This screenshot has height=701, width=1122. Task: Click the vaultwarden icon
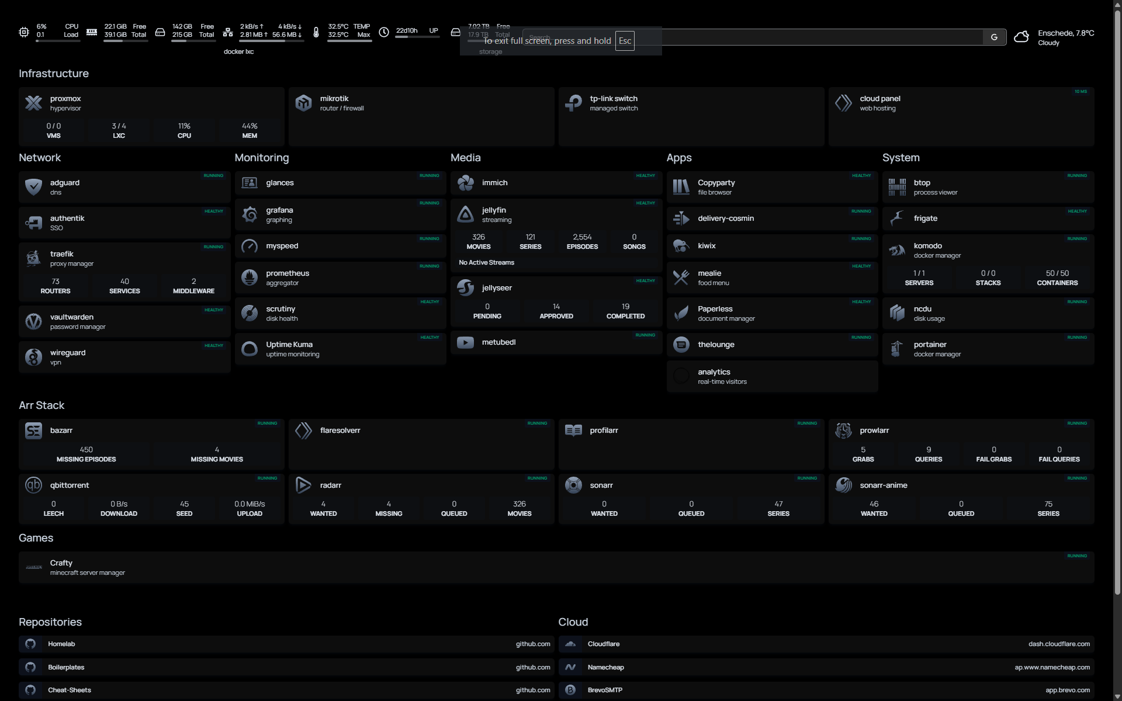[x=33, y=322]
